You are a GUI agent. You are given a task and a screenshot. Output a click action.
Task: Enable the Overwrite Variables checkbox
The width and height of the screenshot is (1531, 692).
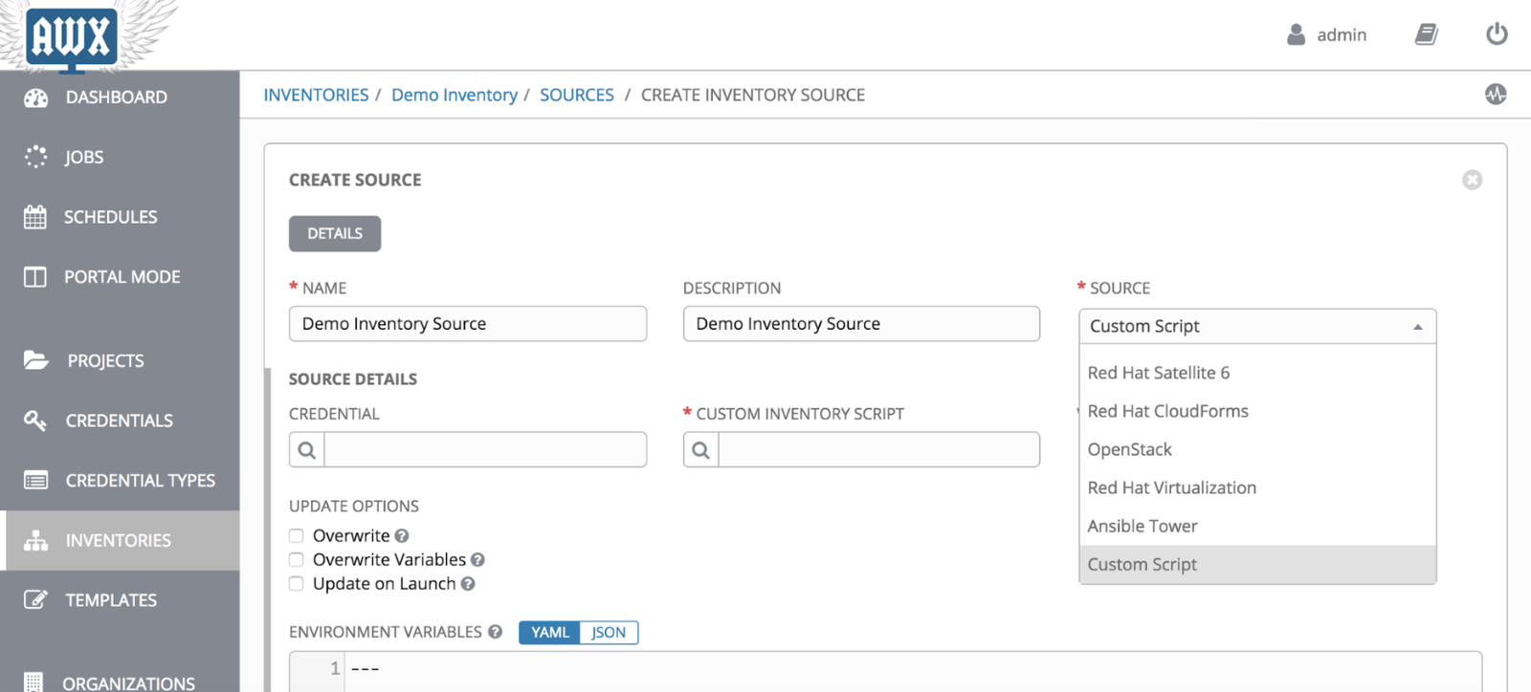(x=297, y=560)
